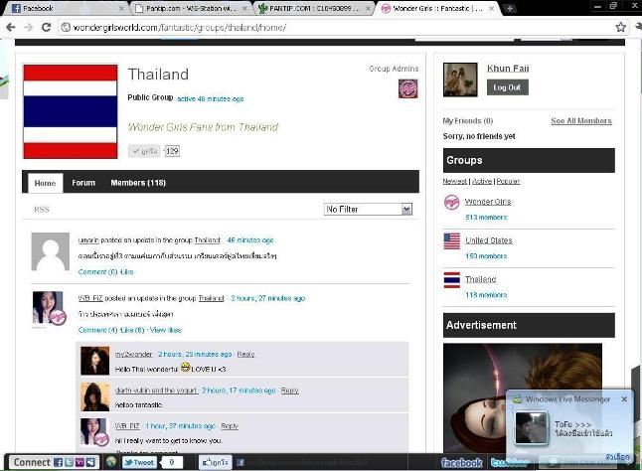This screenshot has width=642, height=471.
Task: Open the No Filter dropdown
Action: point(368,209)
